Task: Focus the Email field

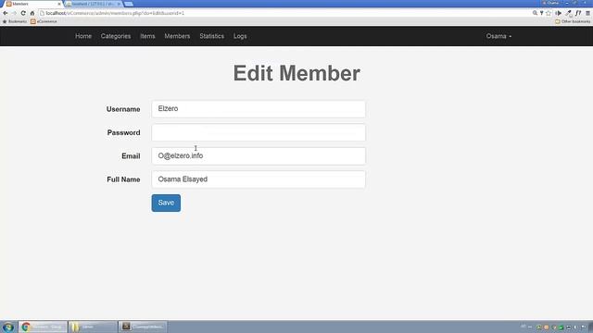Action: coord(259,156)
